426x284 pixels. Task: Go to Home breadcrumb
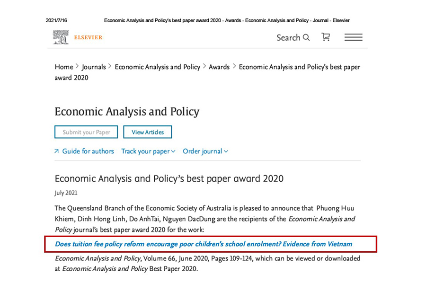[x=64, y=67]
